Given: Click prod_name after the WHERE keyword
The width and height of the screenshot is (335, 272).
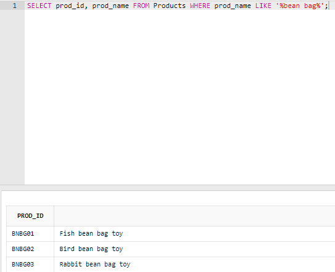Looking at the screenshot, I should [233, 6].
